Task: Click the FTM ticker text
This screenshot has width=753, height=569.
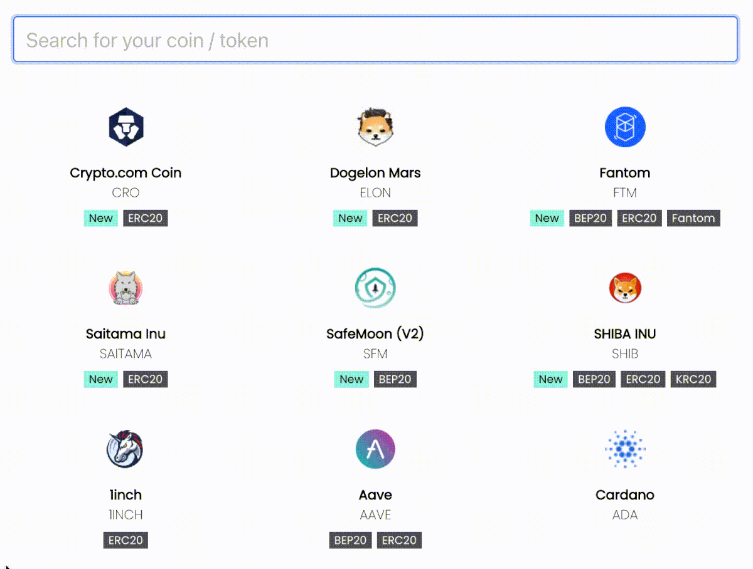Action: (625, 193)
